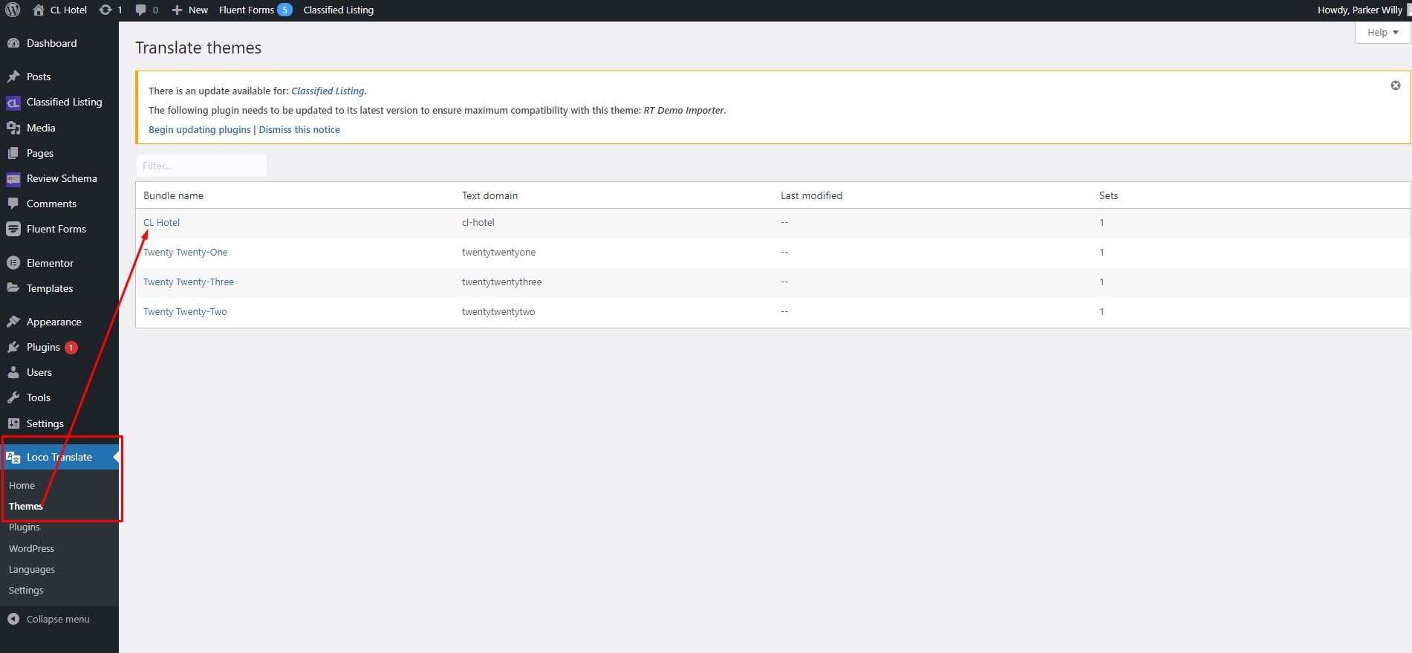
Task: Click the CL Hotel site name
Action: tap(68, 10)
